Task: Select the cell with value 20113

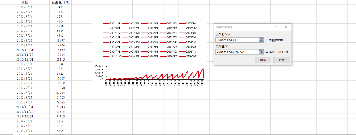Action: 61,59
